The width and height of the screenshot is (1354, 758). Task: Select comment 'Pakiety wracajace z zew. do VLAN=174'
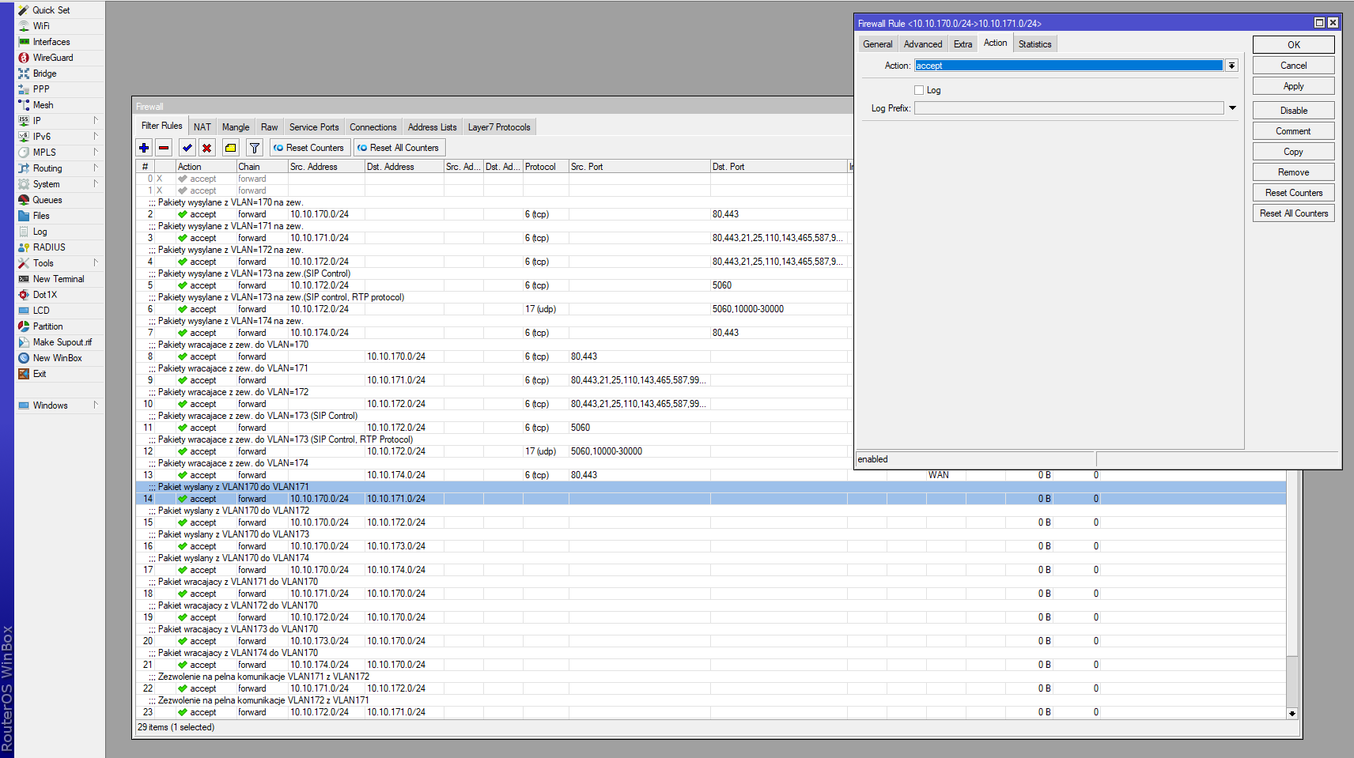tap(233, 463)
